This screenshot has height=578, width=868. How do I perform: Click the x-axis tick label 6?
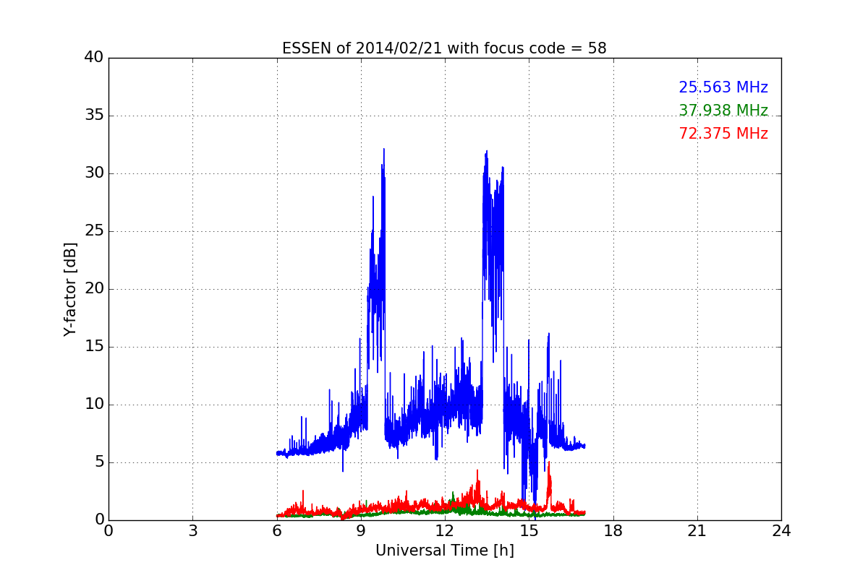[277, 531]
